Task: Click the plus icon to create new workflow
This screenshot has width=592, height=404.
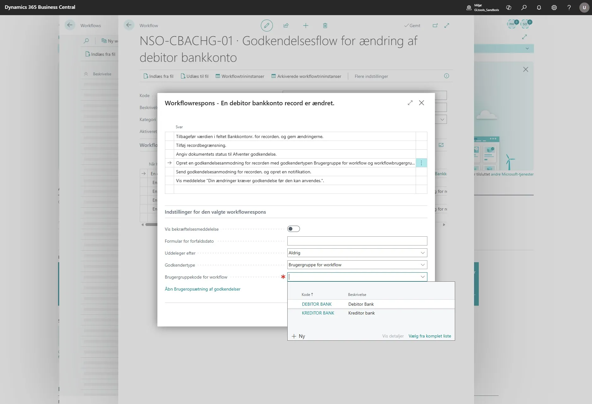Action: click(306, 26)
